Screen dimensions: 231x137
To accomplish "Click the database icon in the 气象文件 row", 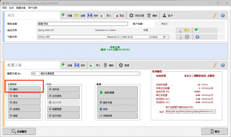I will pos(187,37).
